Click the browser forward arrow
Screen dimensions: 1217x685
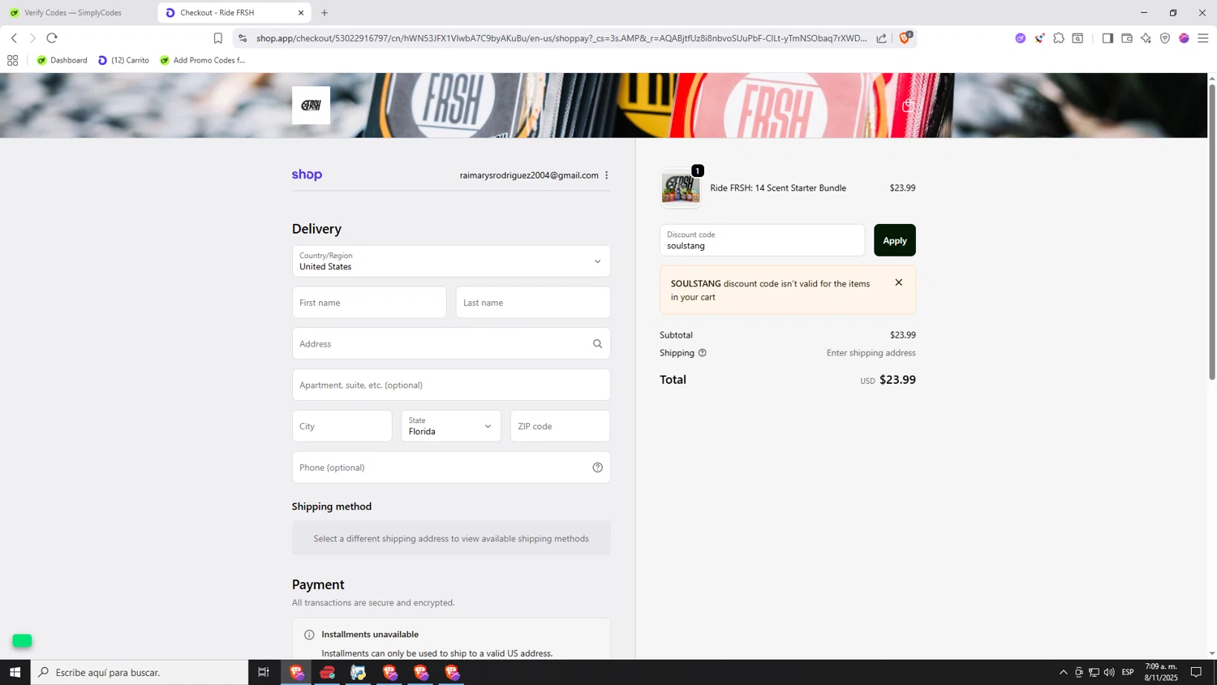click(x=32, y=38)
